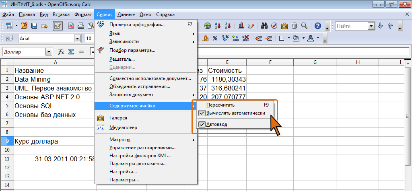Apply the Font Color letter A
412x191 pixels.
click(x=311, y=39)
